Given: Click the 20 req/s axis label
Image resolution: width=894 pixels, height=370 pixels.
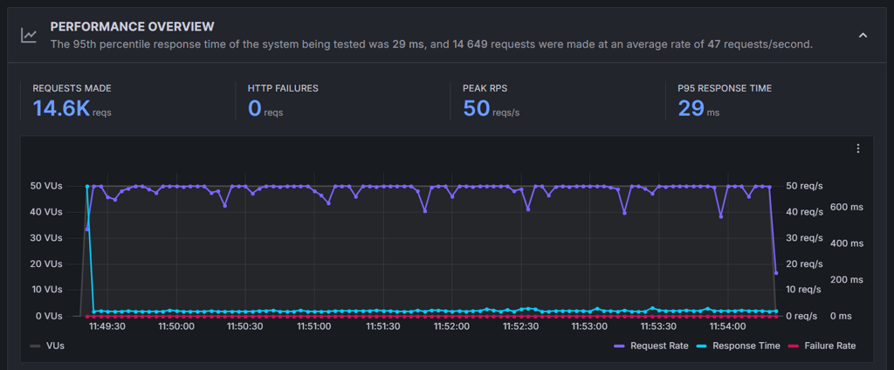Looking at the screenshot, I should [x=804, y=264].
